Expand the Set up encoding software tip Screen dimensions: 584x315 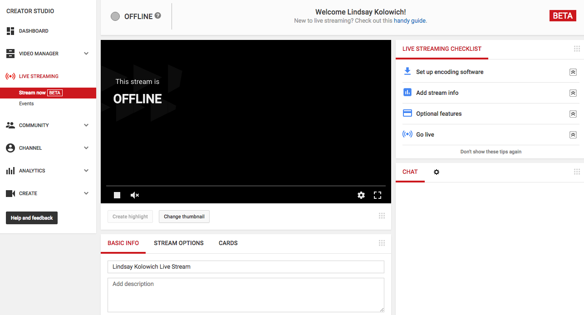[x=573, y=72]
